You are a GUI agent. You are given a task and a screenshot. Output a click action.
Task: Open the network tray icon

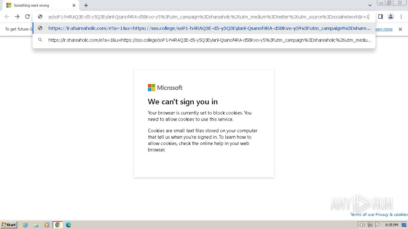(370, 225)
